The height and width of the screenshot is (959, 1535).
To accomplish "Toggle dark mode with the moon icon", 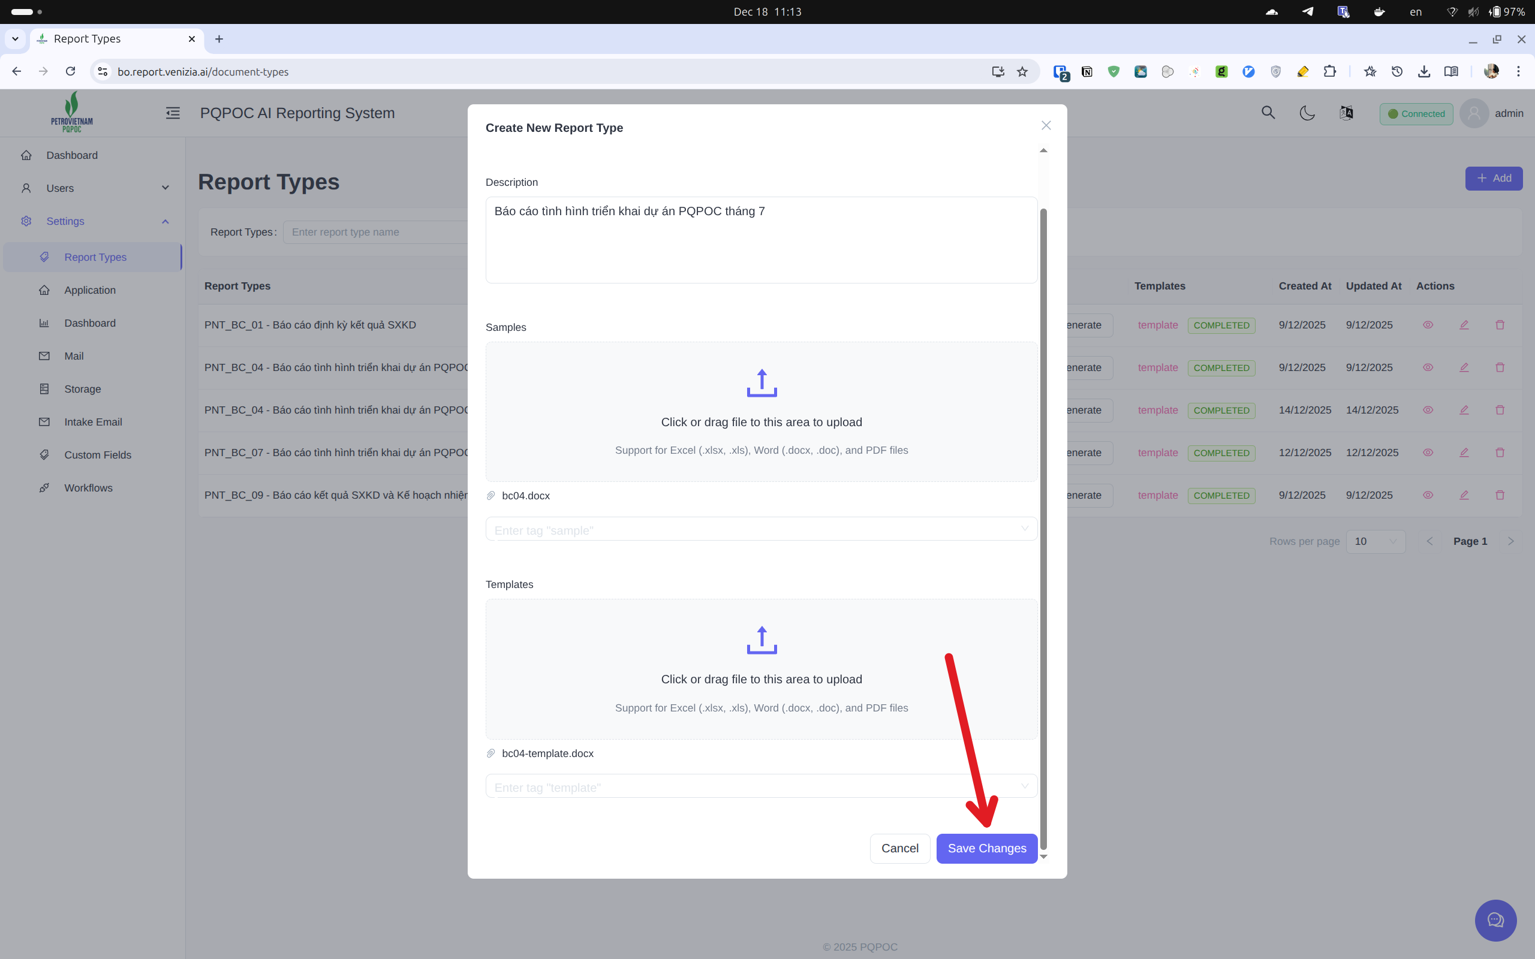I will (1307, 112).
